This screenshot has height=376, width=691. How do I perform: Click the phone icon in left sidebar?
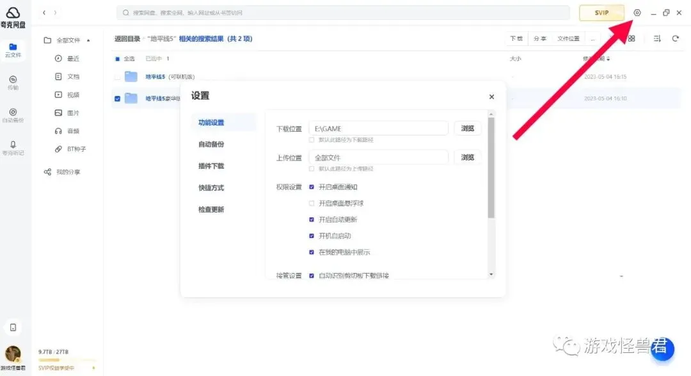click(13, 327)
